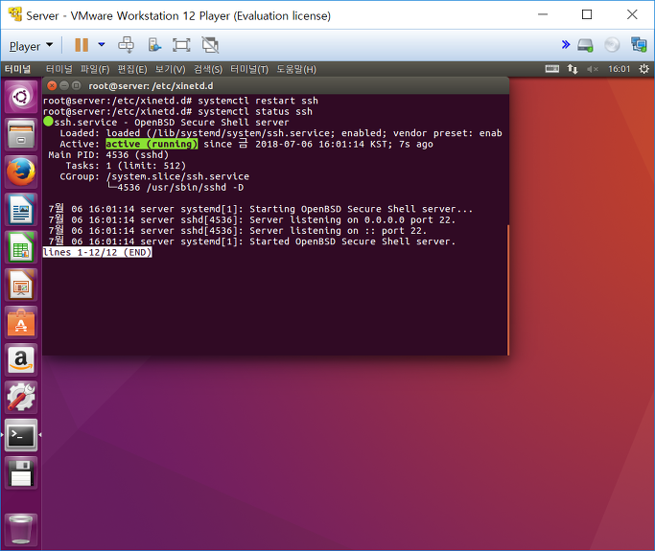Screen dimensions: 655x551
Task: Open the Amazon launcher
Action: [21, 359]
